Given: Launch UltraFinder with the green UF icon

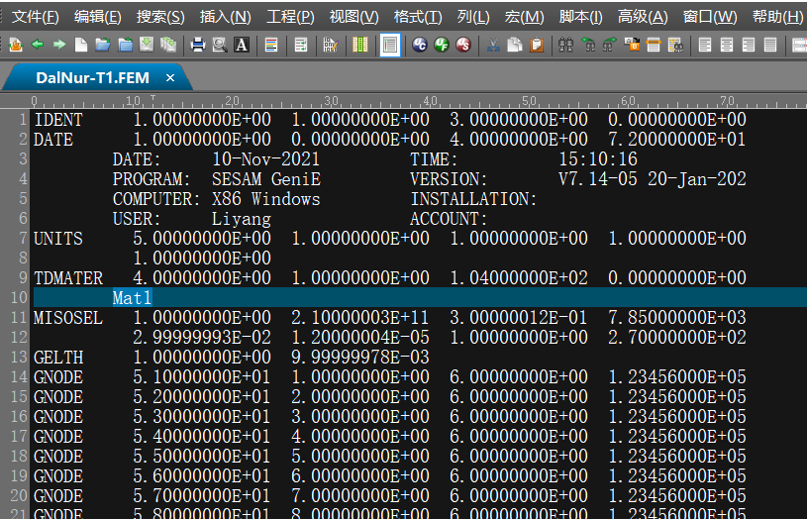Looking at the screenshot, I should [x=442, y=46].
